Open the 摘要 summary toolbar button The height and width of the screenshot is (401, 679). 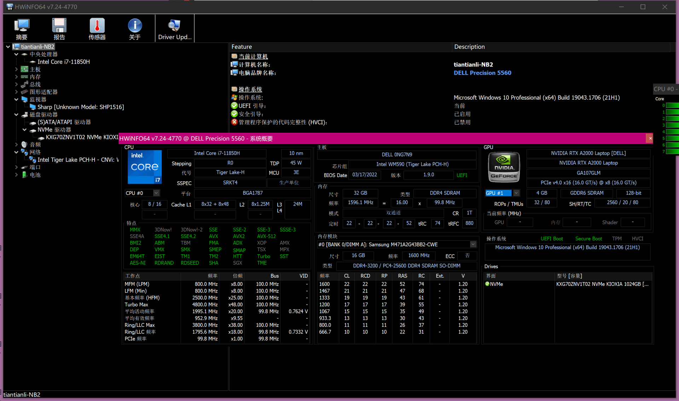(22, 29)
